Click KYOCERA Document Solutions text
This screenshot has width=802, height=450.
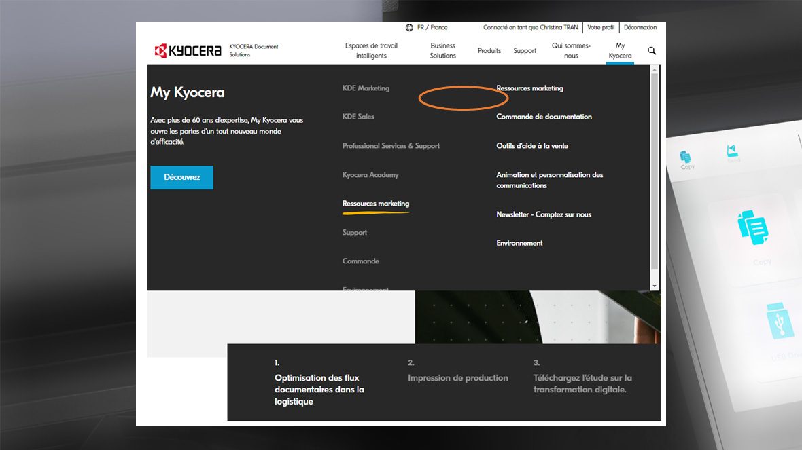[254, 51]
